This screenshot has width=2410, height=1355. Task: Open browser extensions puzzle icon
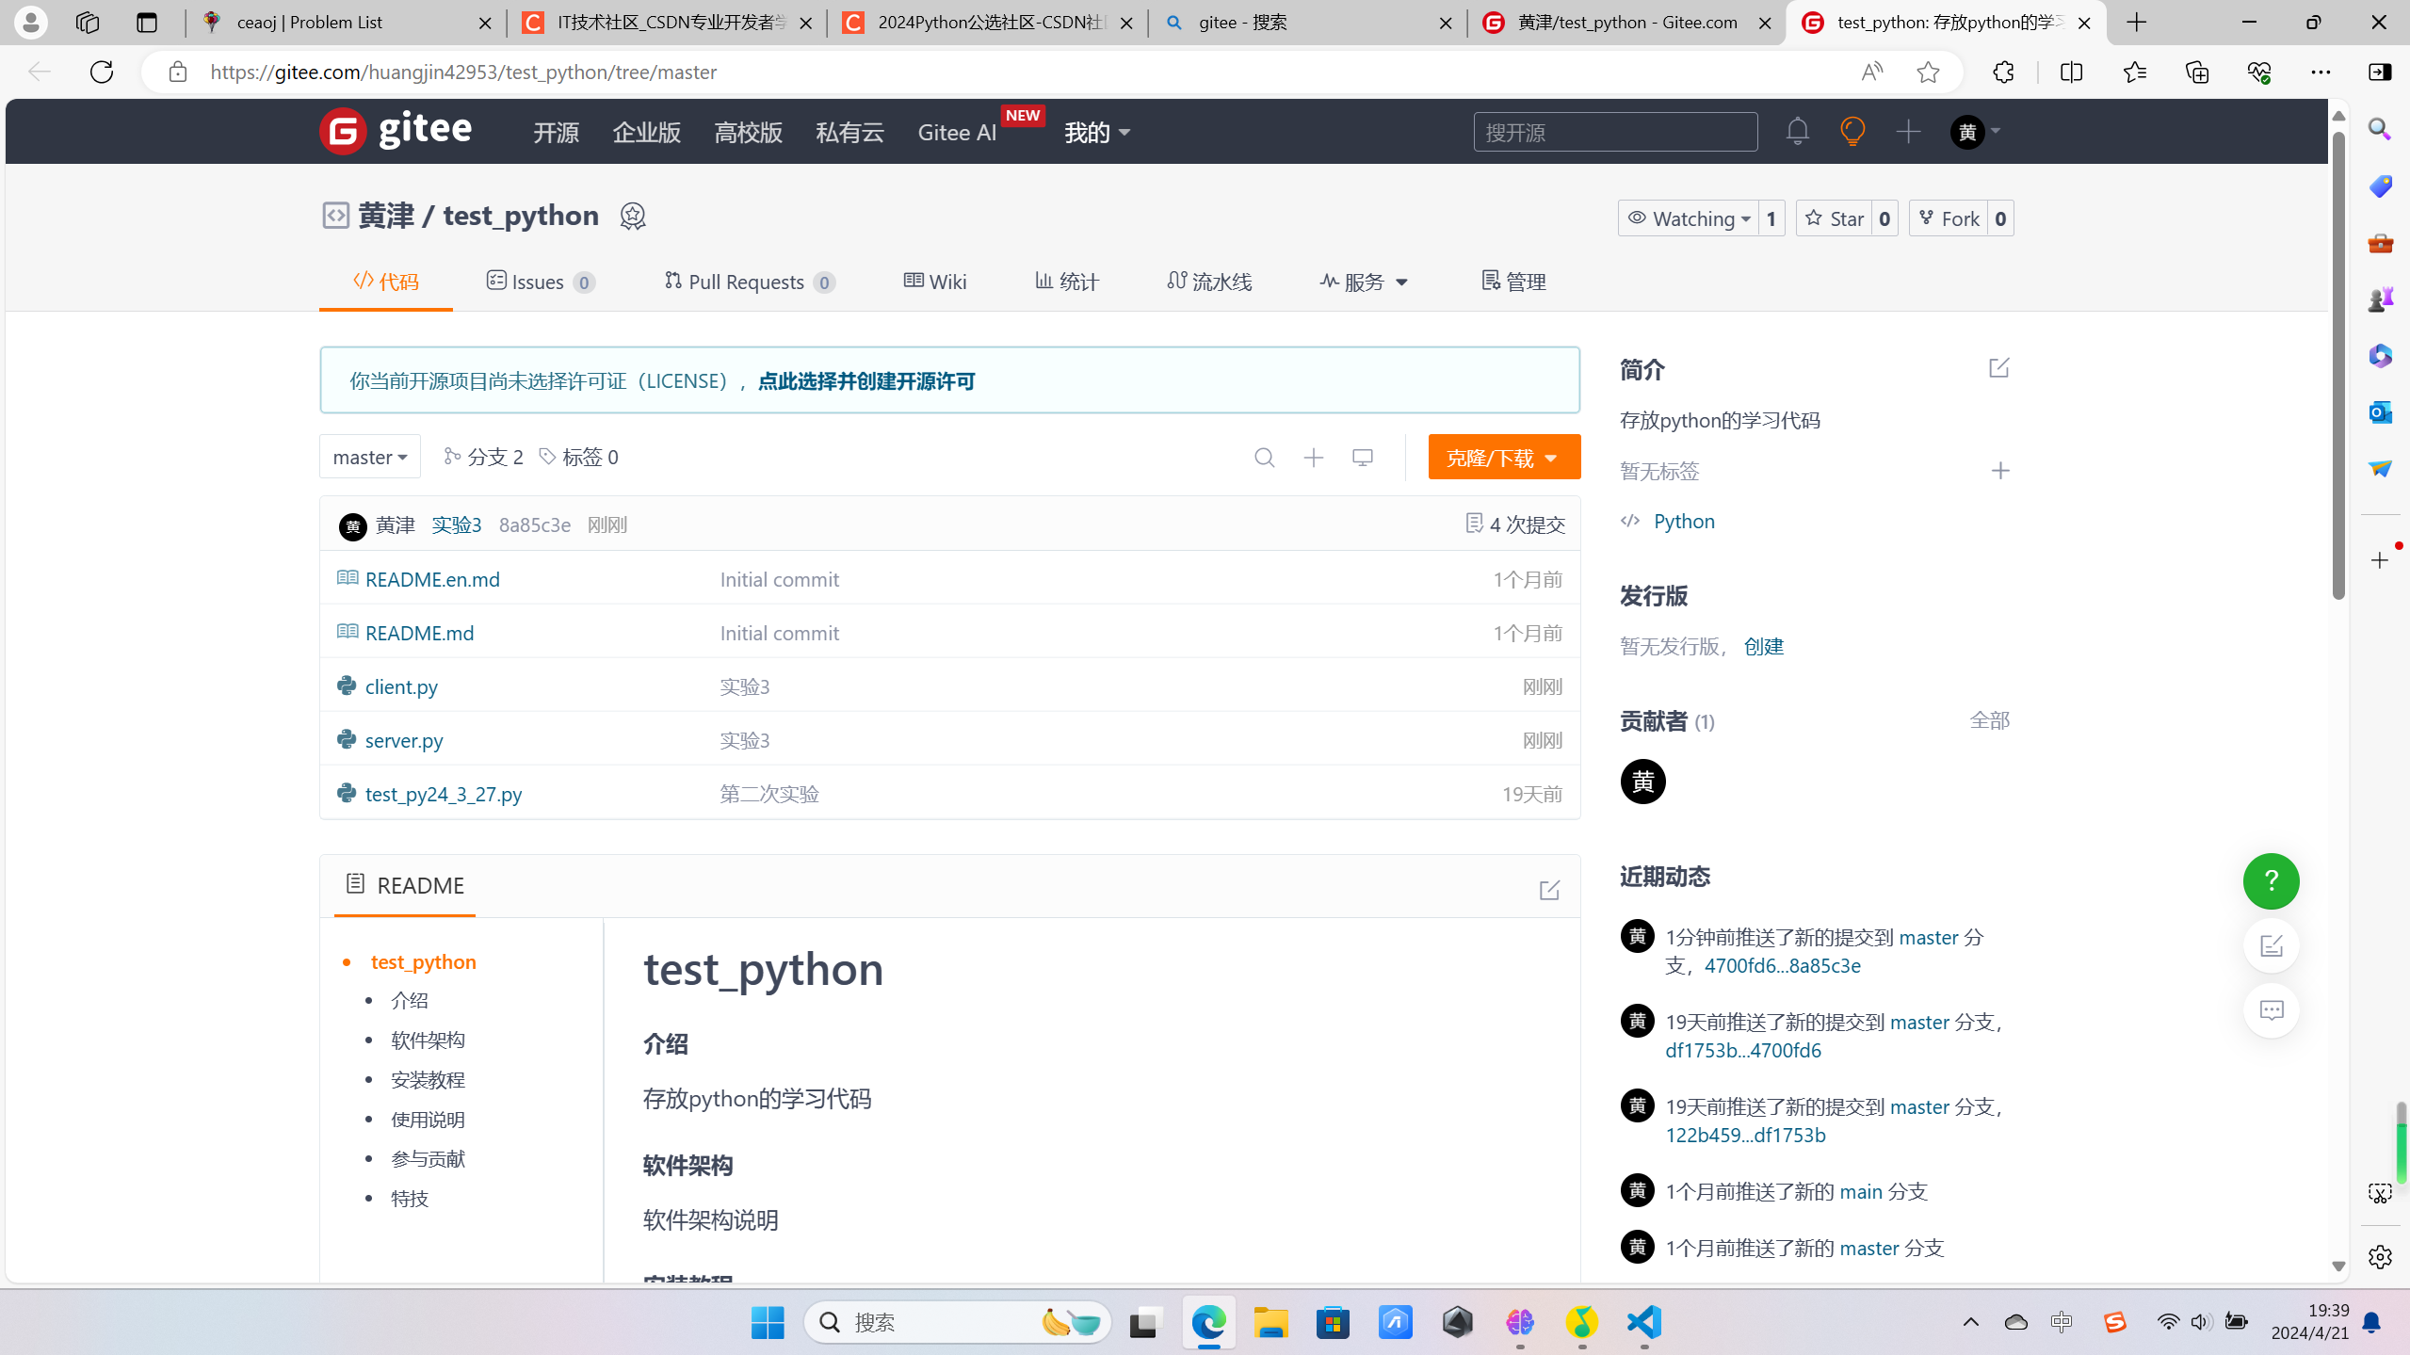click(2003, 72)
